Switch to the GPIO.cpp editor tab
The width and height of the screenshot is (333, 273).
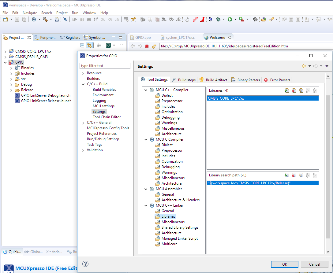[140, 38]
